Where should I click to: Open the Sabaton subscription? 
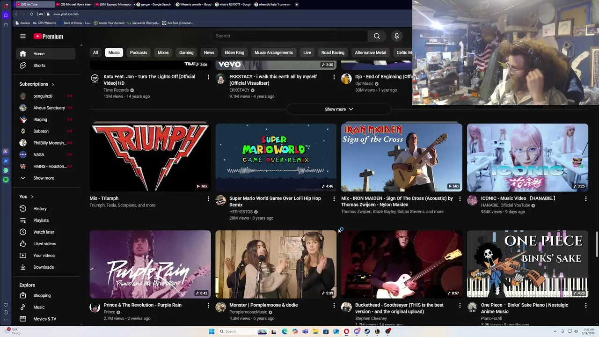[46, 132]
